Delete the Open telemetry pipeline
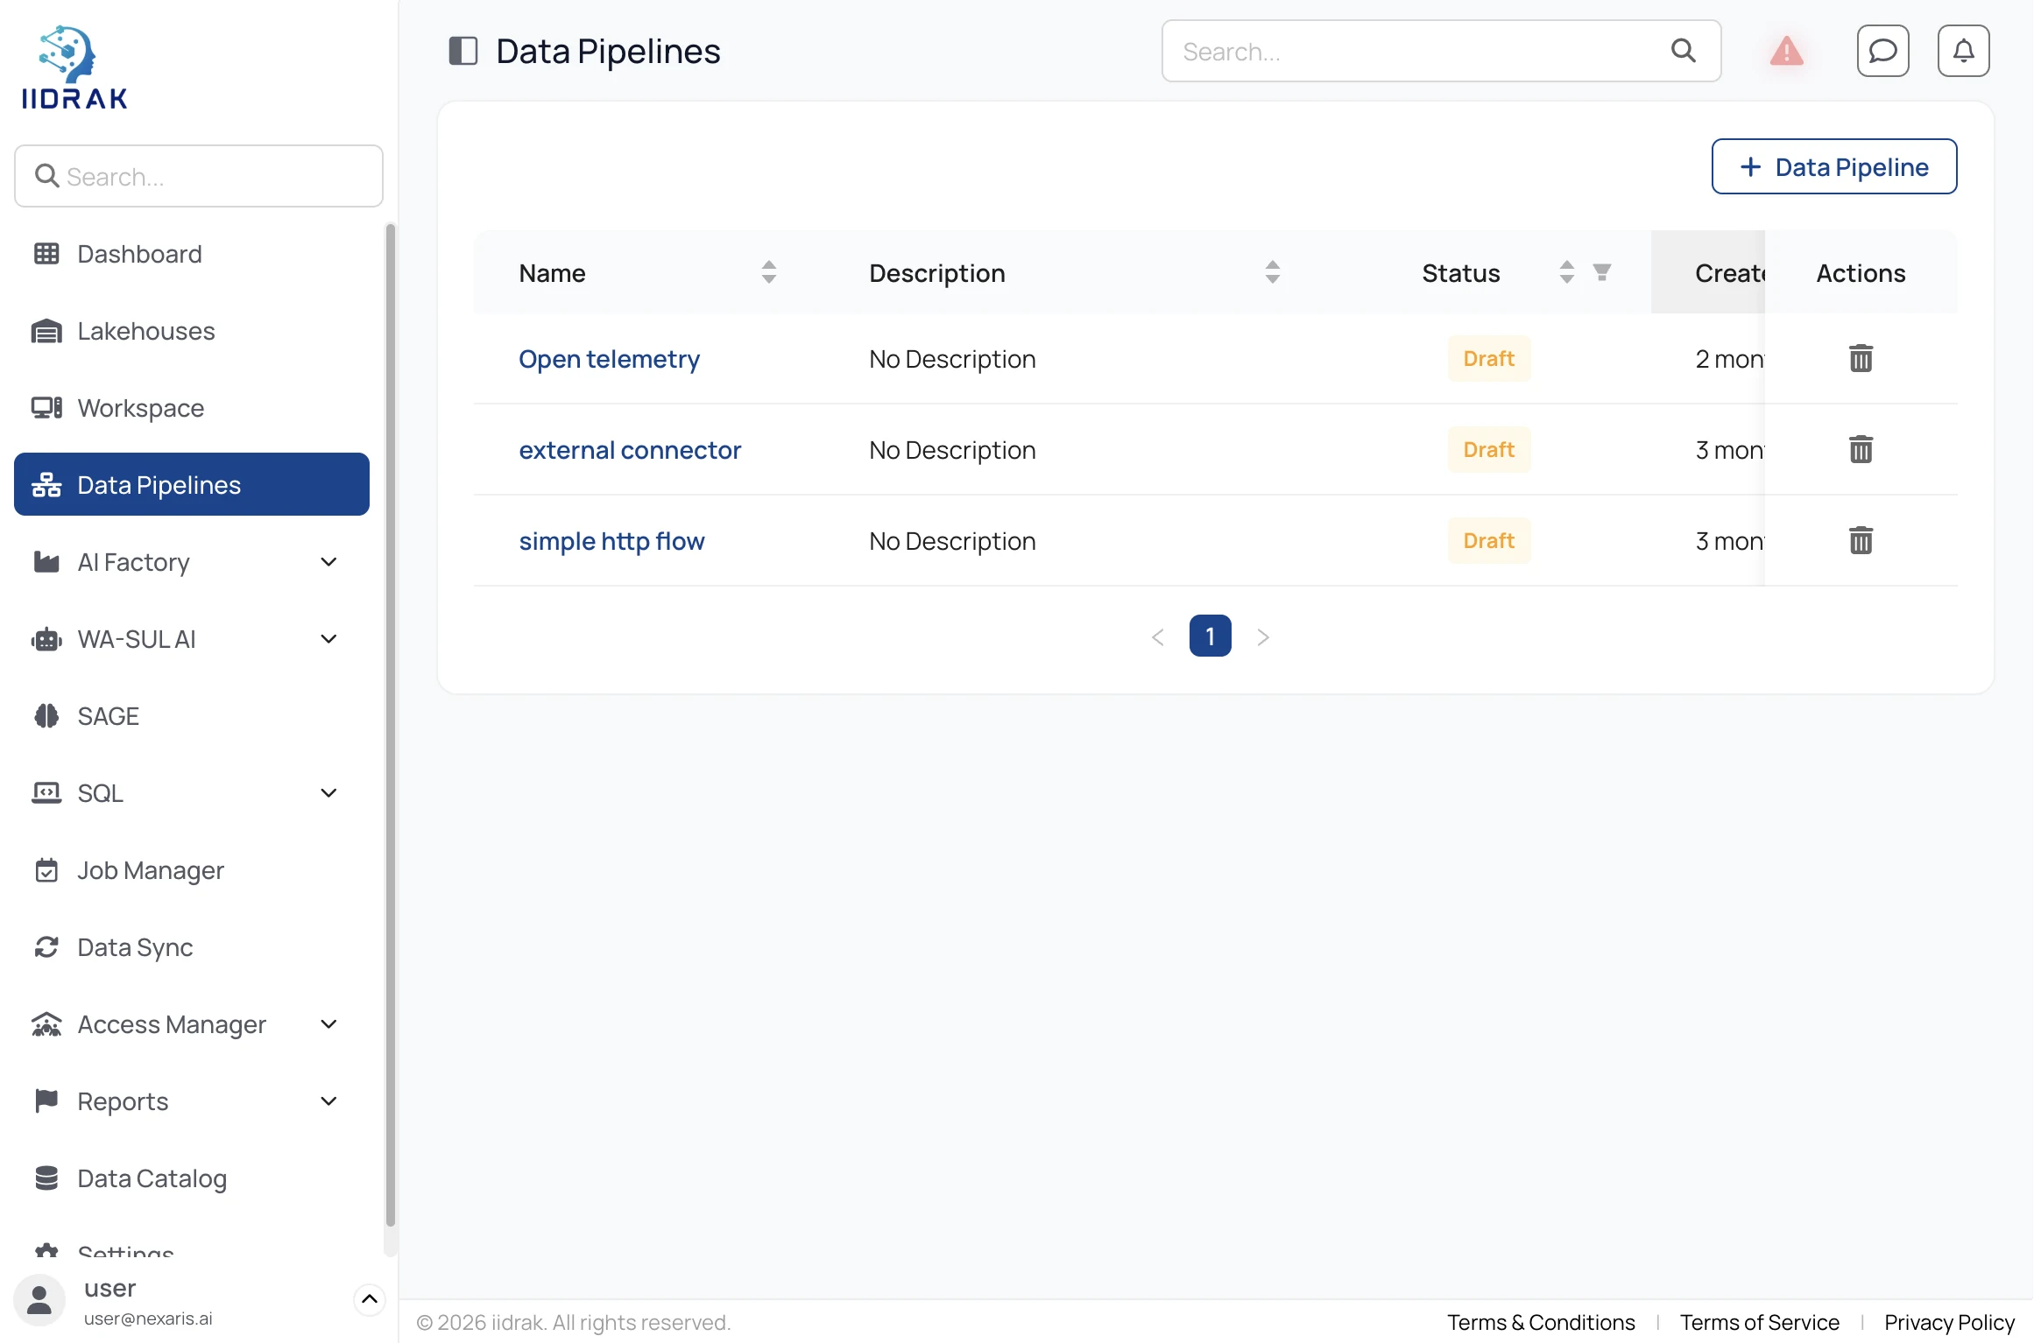The image size is (2034, 1343). click(1861, 358)
